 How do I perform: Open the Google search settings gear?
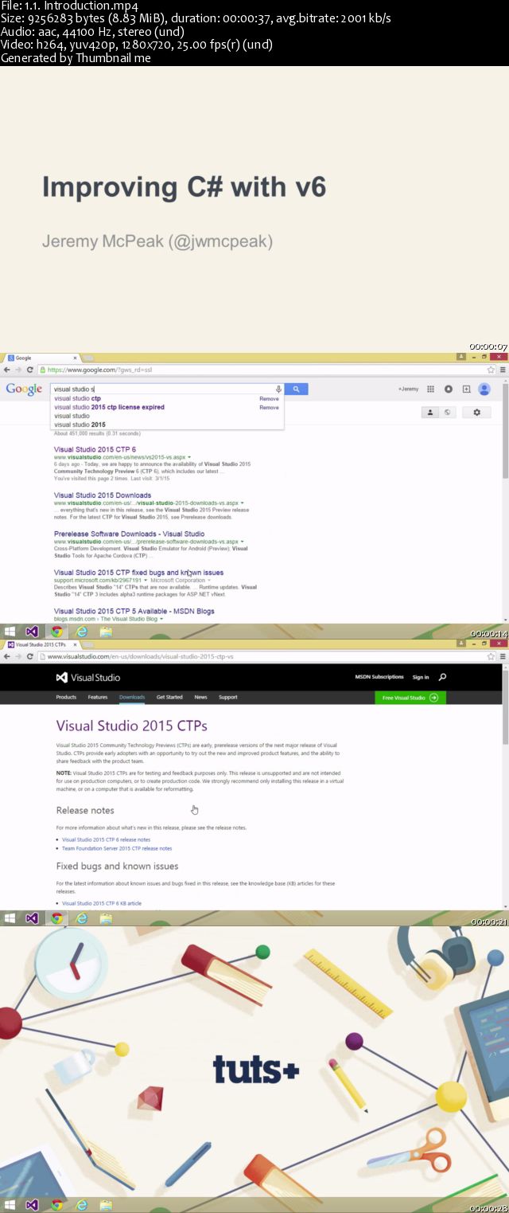477,412
